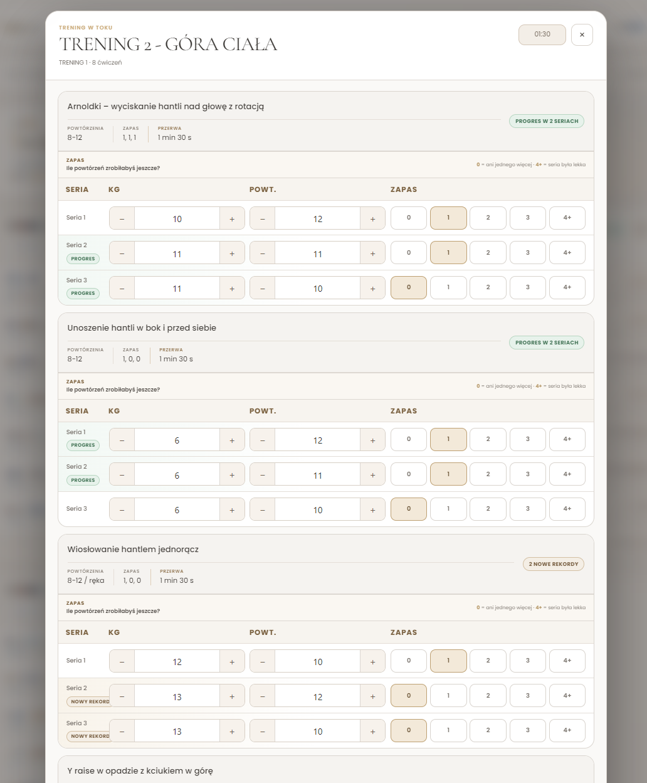Start the 01:30 rest timer
This screenshot has width=647, height=783.
click(x=542, y=35)
